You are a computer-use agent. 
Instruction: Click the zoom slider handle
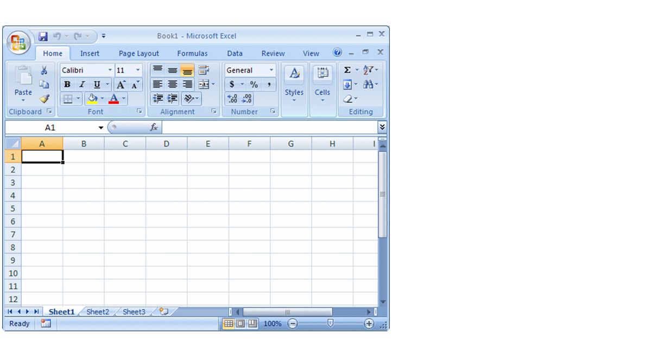pos(330,324)
